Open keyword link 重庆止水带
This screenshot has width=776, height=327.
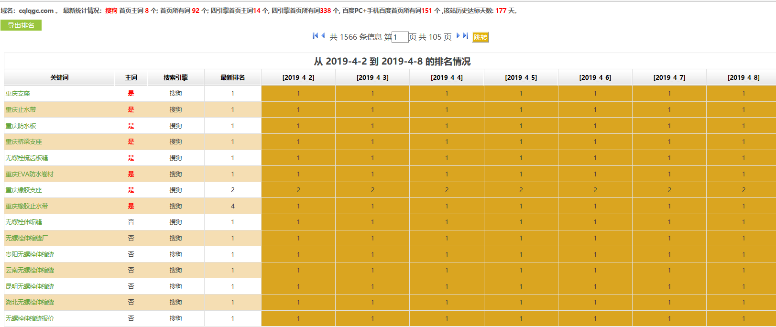[x=21, y=110]
